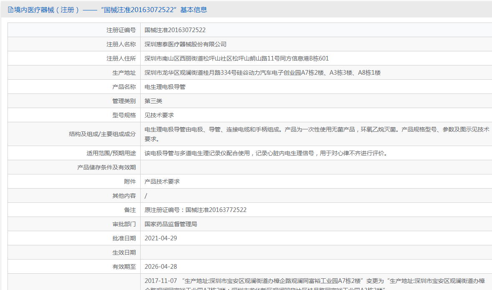Viewport: 492px width, 290px height.
Task: Click the registrant name 深圳惠泰医疗器械股份有限公司
Action: tap(185, 44)
